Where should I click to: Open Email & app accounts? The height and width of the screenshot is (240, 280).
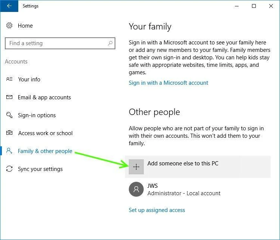44,97
